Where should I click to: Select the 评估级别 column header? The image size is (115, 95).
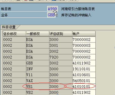(x=61, y=34)
